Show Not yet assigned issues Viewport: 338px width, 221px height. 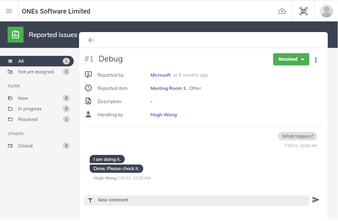(36, 72)
